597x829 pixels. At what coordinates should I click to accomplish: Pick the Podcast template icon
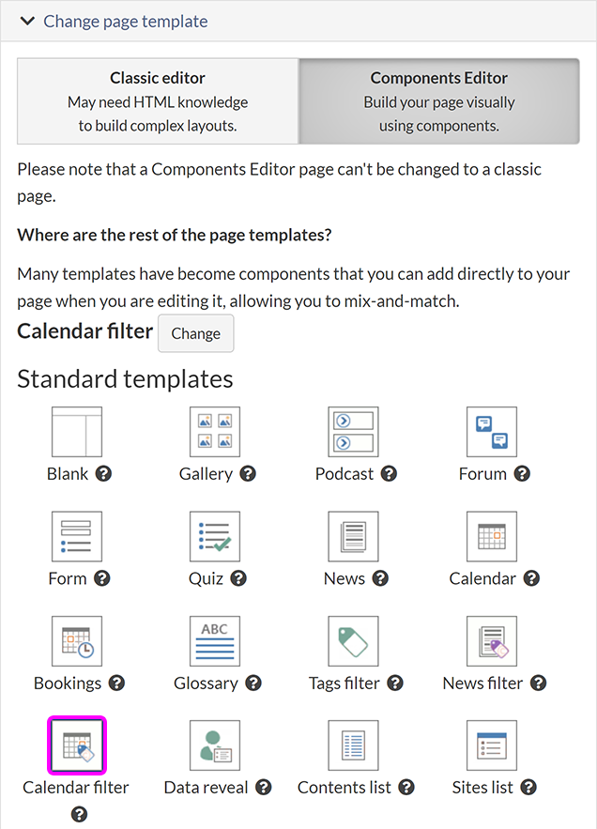click(x=353, y=432)
